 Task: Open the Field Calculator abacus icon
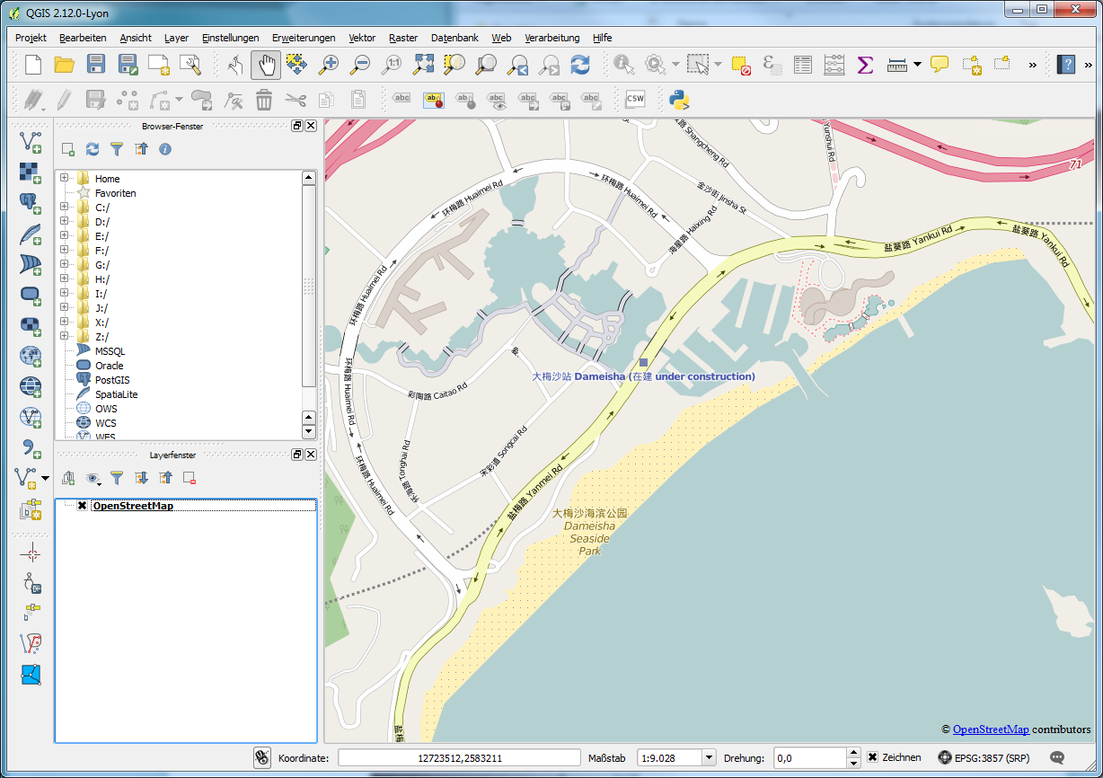click(x=834, y=64)
